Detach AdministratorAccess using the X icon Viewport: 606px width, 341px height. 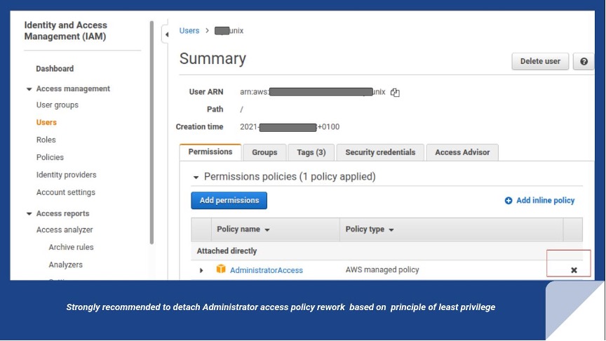click(574, 270)
